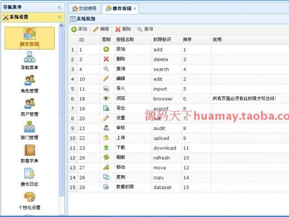Sort by the ID column header
This screenshot has width=289, height=217.
tap(89, 40)
